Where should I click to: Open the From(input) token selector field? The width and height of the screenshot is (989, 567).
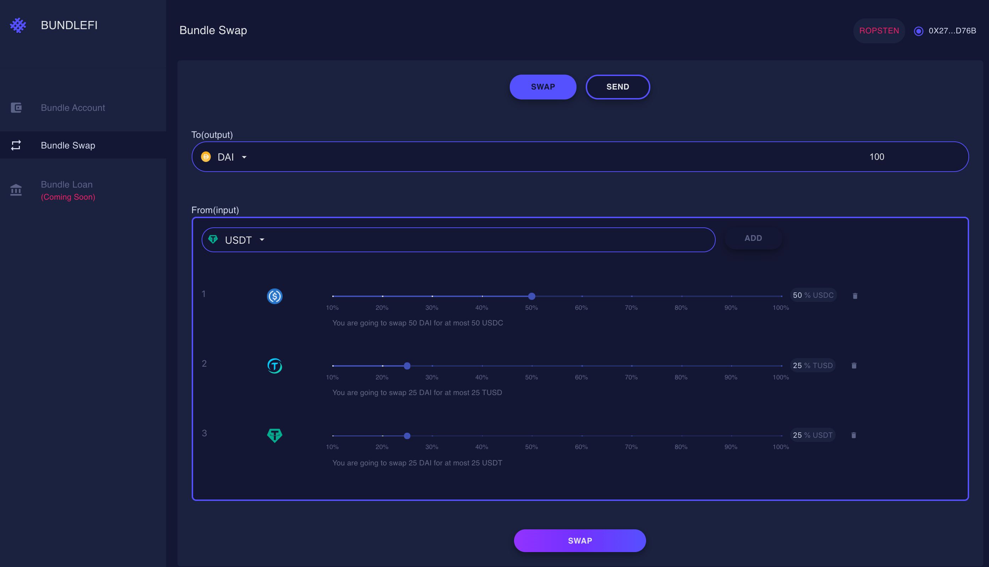(458, 240)
